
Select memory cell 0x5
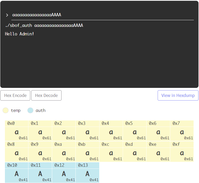click(135, 131)
